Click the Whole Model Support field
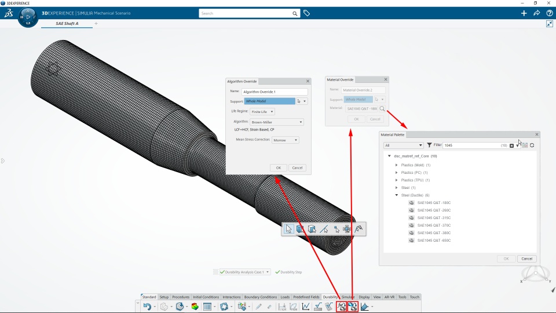Viewport: 556px width, 313px height. [x=269, y=101]
